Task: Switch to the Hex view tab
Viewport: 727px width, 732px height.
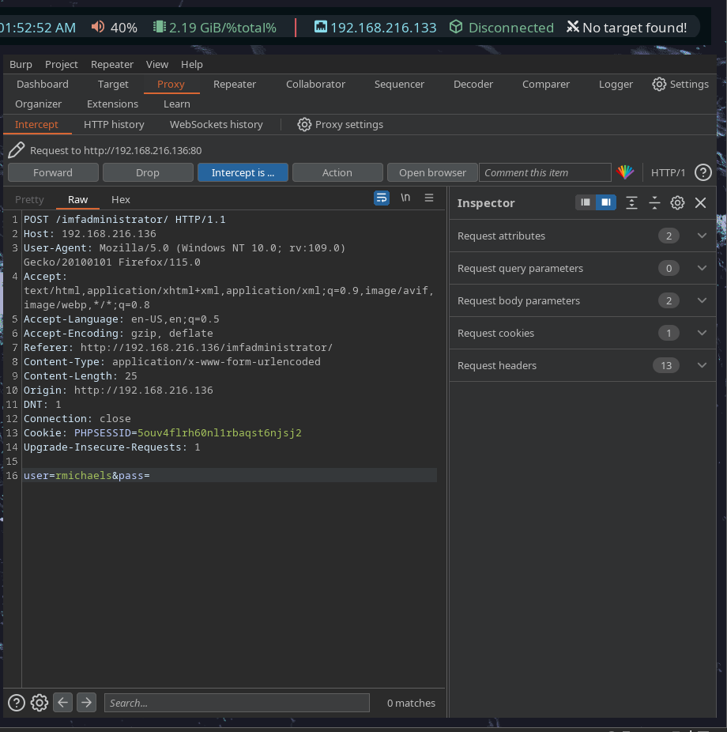Action: pyautogui.click(x=120, y=199)
